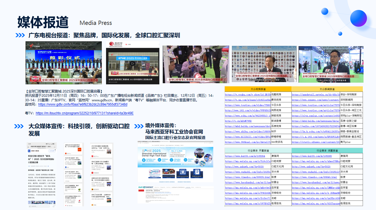
Task: Open the 粤TV itouchtv.cn hyperlink
Action: [x=85, y=113]
